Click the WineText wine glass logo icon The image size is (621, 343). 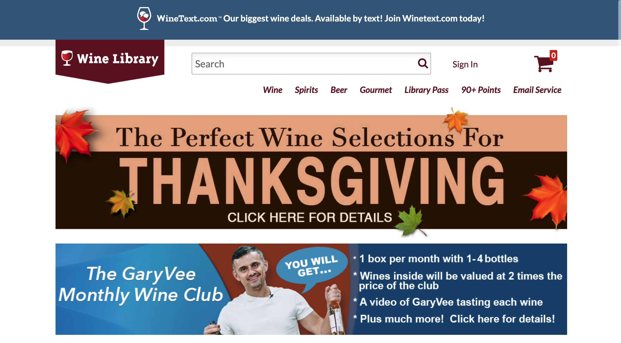coord(144,18)
